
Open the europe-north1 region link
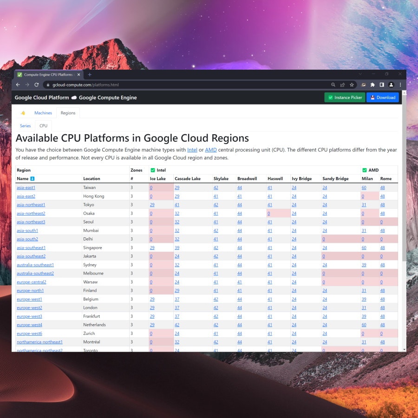pyautogui.click(x=30, y=290)
